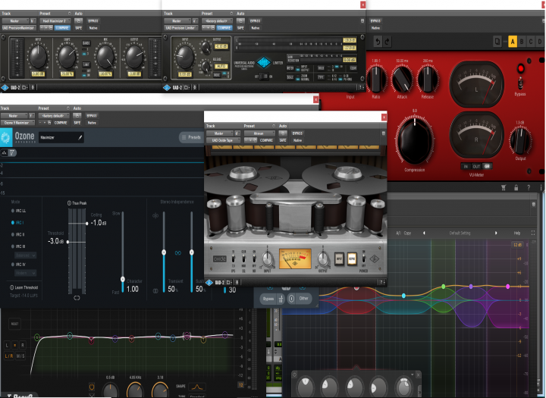Open Ozone 9 Maximizer plugin selector dropdown
The image size is (546, 398).
pos(17,123)
